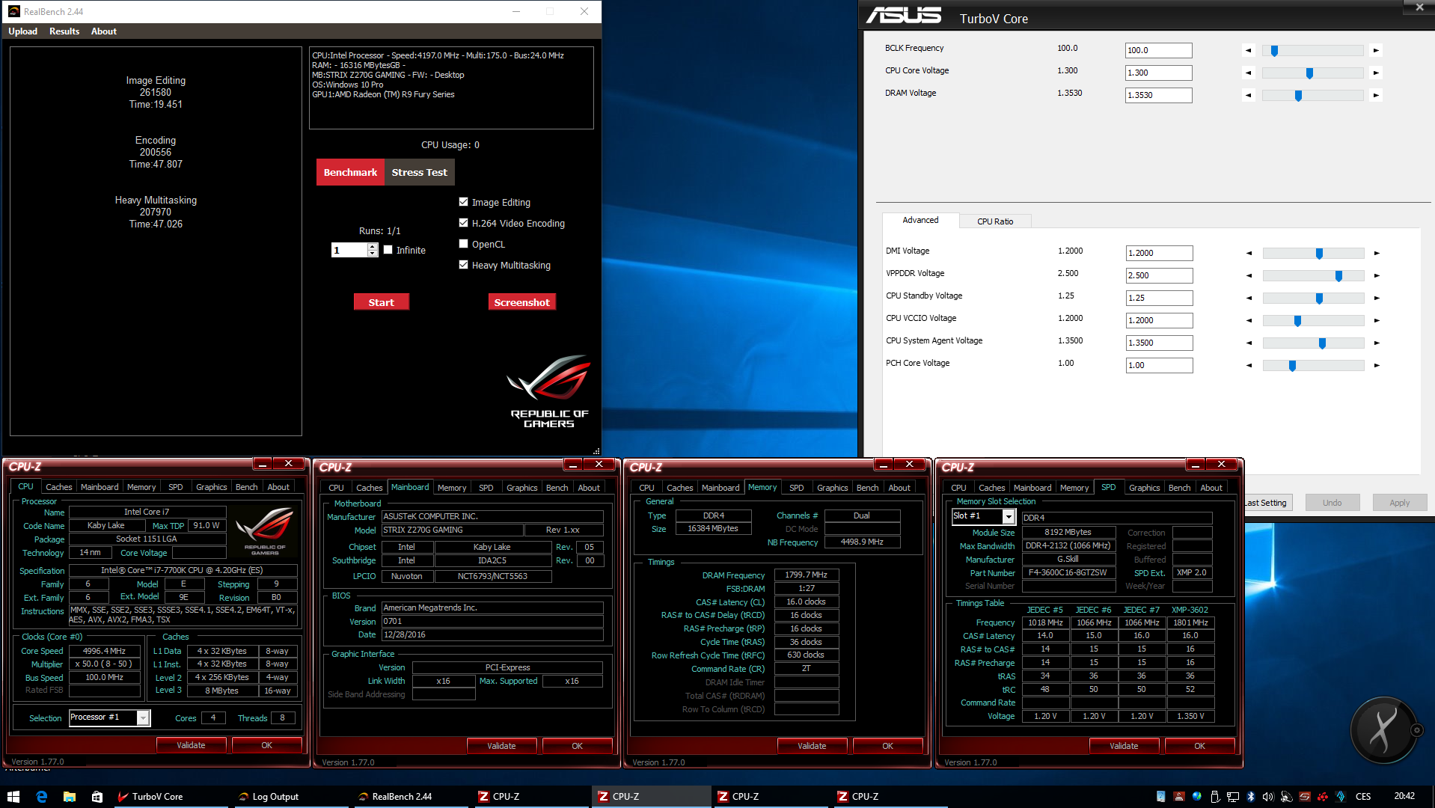This screenshot has height=808, width=1435.
Task: Open the Windows Start menu
Action: [13, 796]
